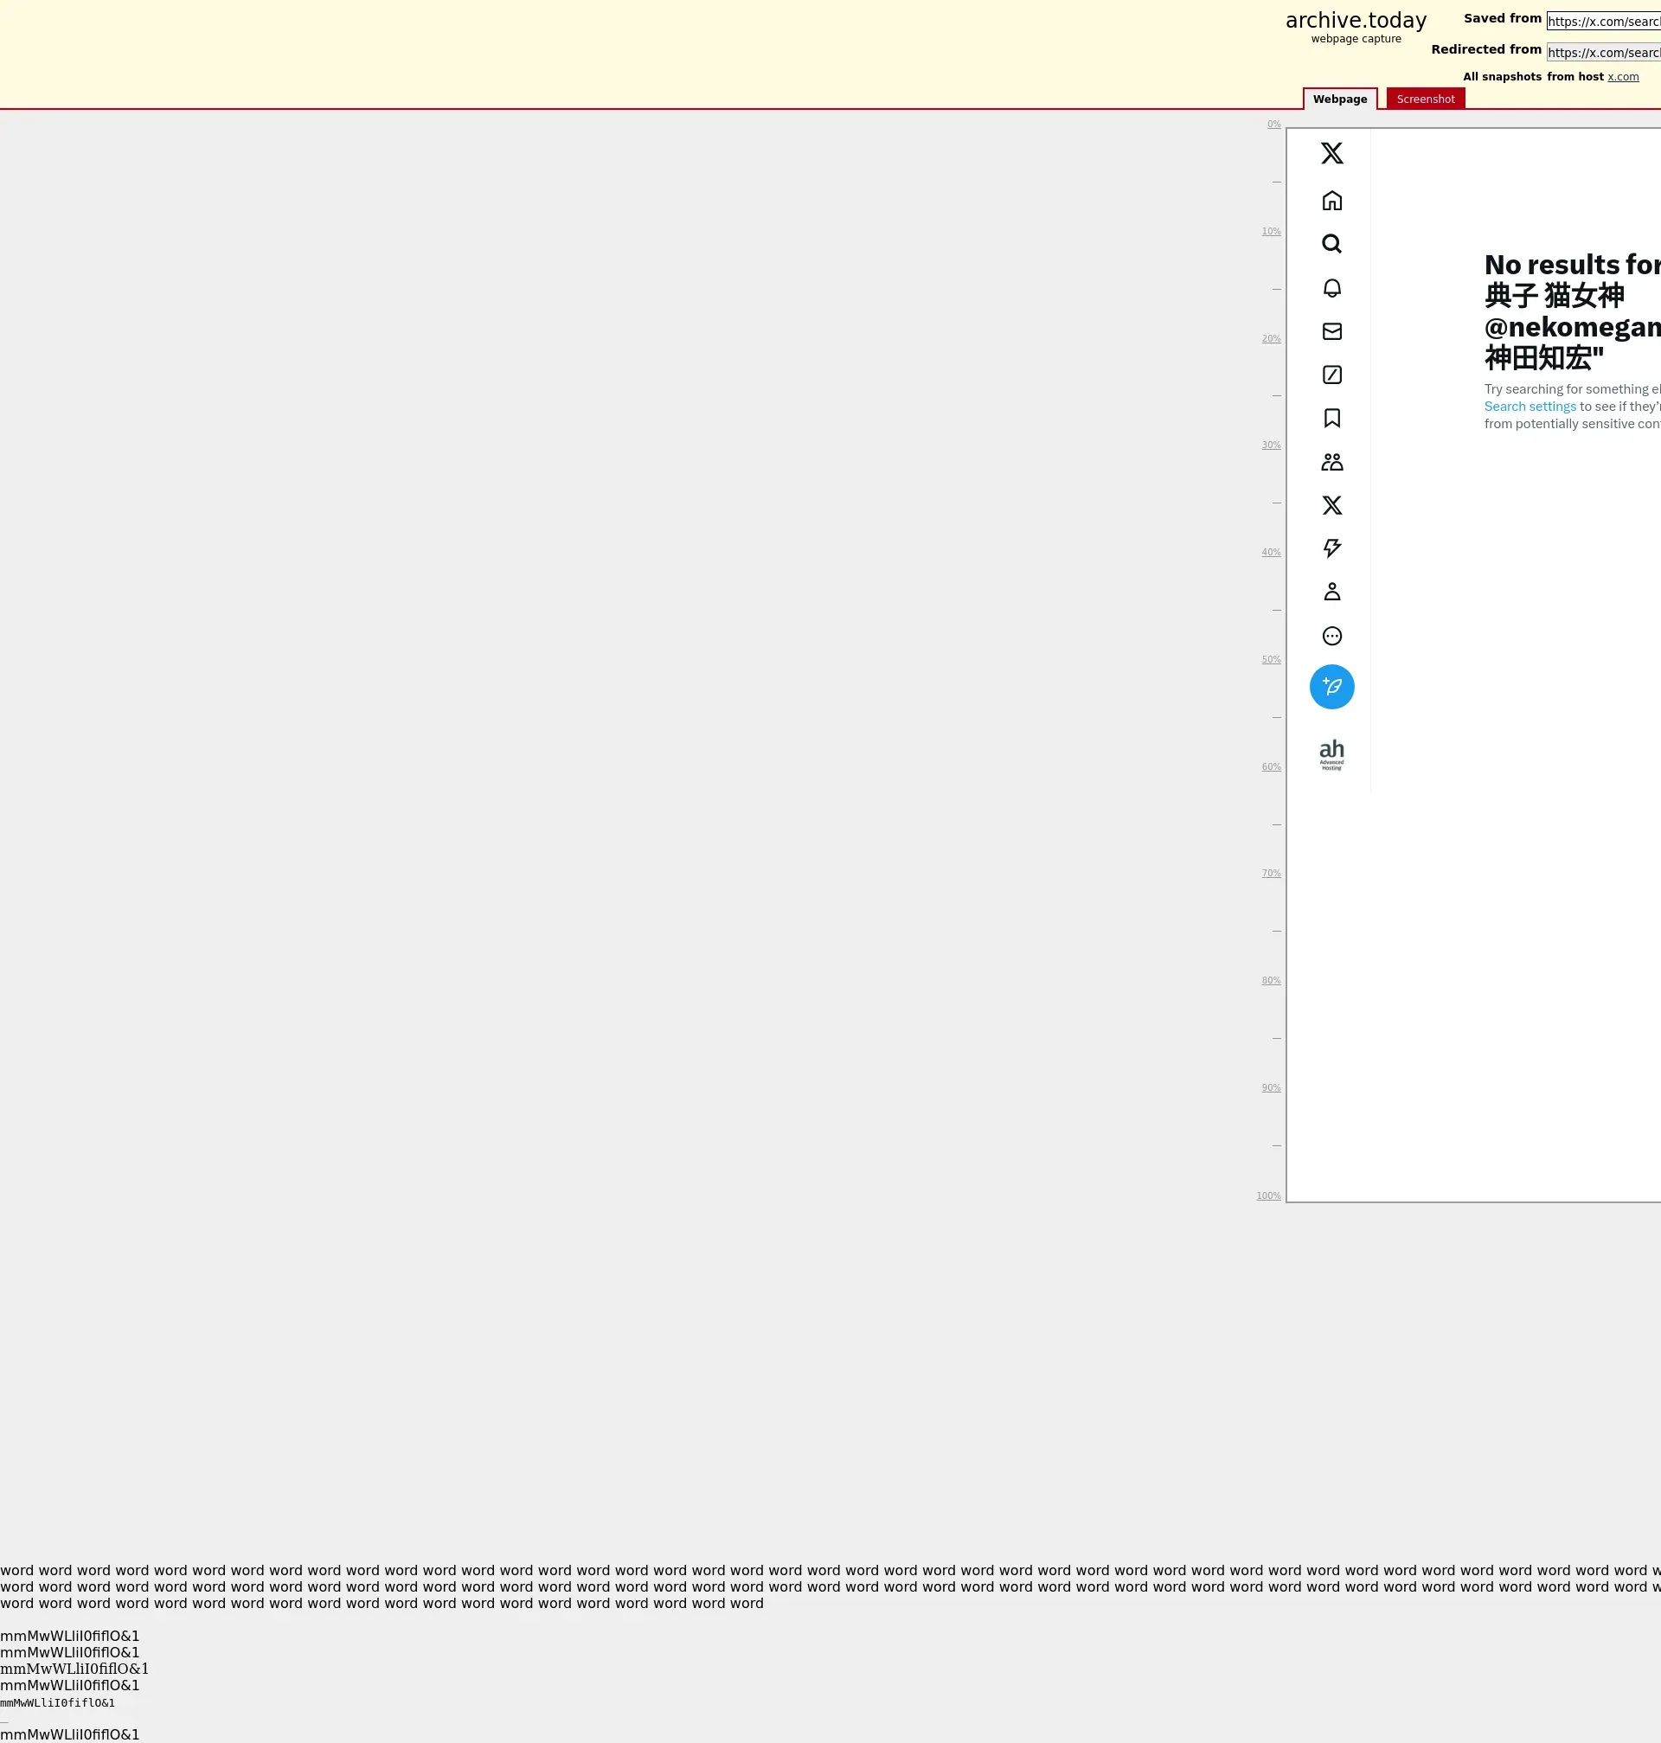
Task: Switch to the Screenshot tab
Action: [x=1426, y=99]
